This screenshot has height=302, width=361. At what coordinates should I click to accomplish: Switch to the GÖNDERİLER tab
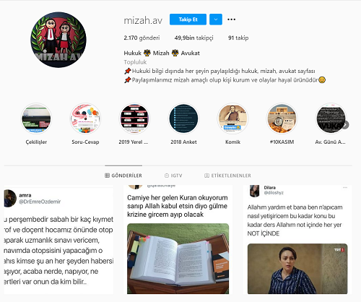pos(123,176)
